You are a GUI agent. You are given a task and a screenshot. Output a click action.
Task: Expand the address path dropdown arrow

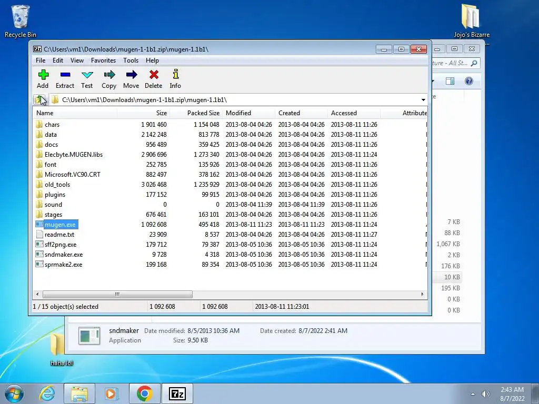tap(423, 100)
